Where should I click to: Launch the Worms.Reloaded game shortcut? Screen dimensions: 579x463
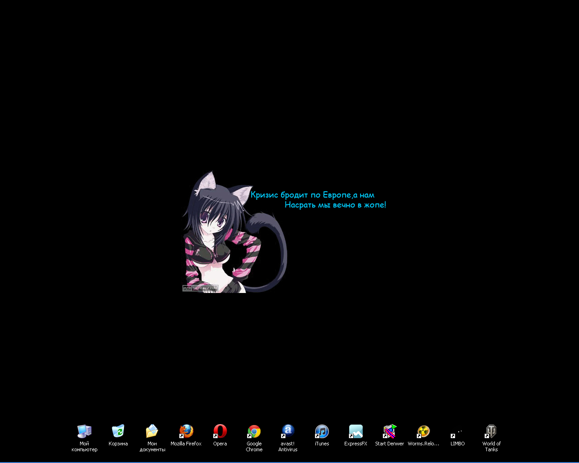coord(423,431)
